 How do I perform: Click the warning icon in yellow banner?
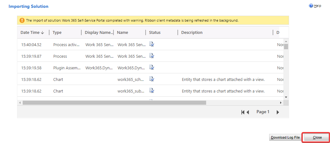click(x=22, y=20)
